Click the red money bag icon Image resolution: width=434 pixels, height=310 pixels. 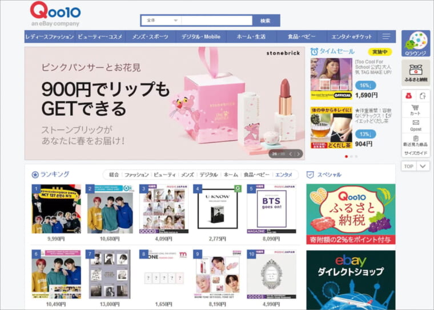[x=408, y=96]
